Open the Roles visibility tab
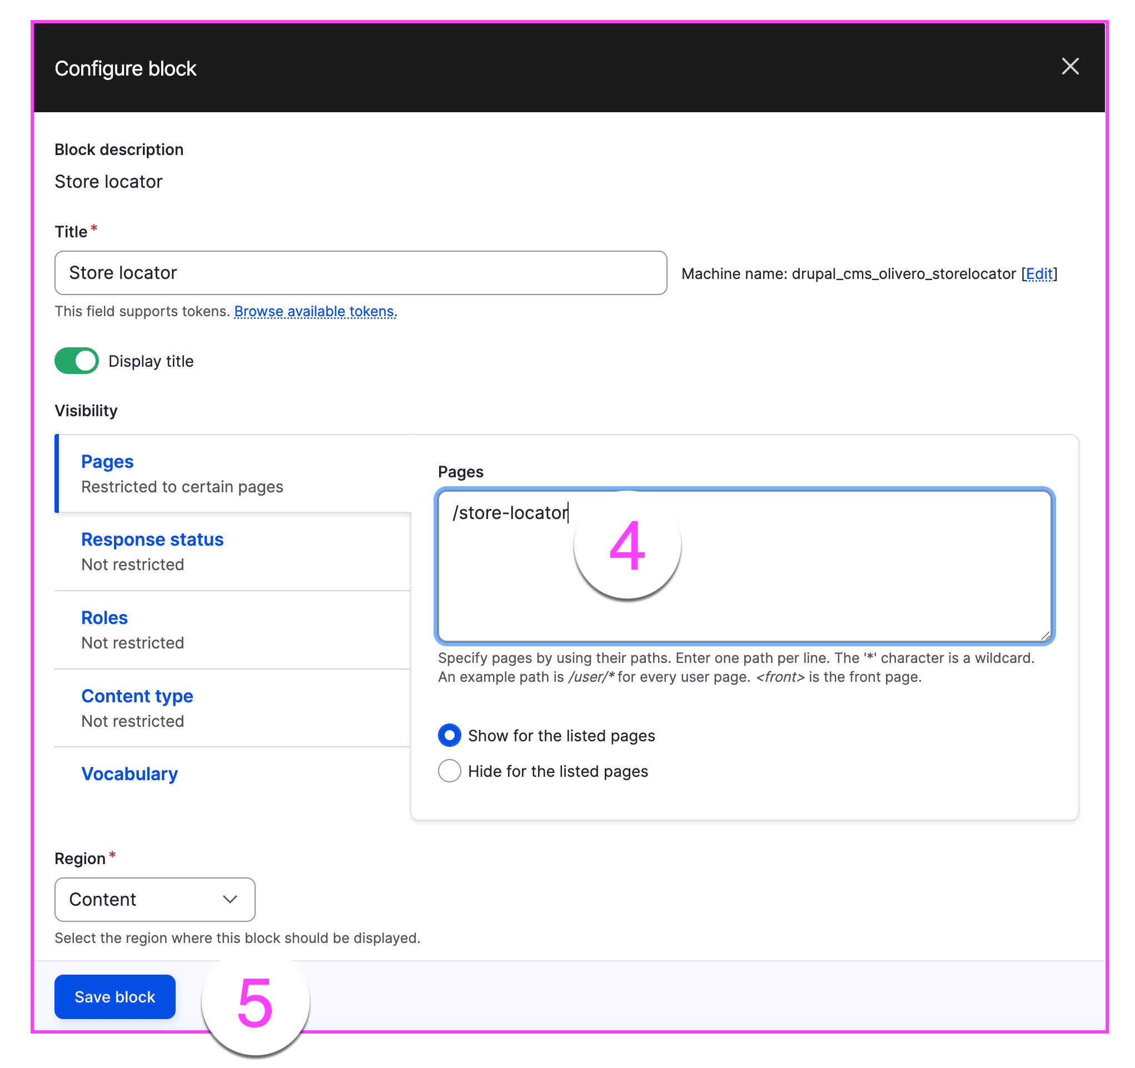 104,617
